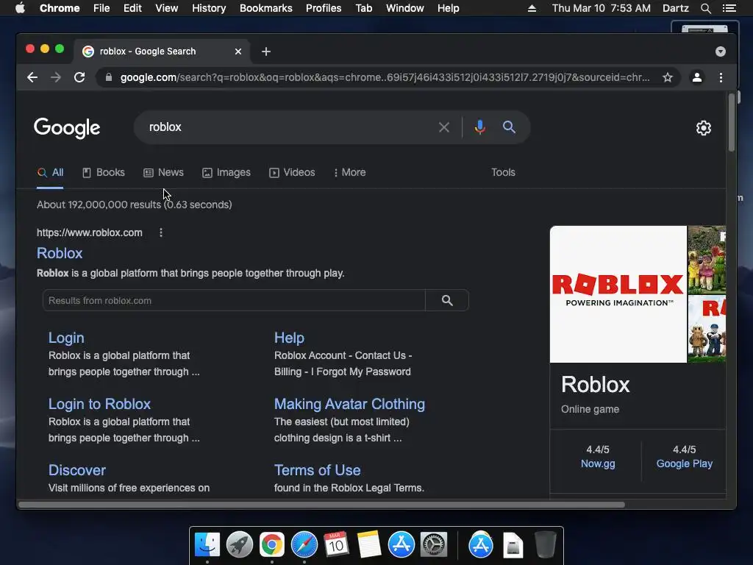753x565 pixels.
Task: Select the All results tab
Action: point(51,172)
